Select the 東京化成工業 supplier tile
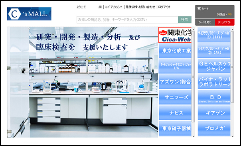Image resolution: width=241 pixels, height=146 pixels. coord(175,51)
